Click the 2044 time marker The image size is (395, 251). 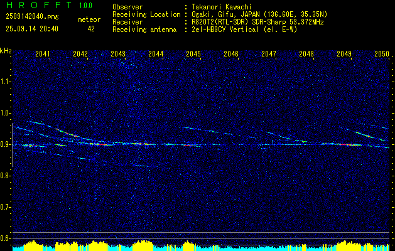pos(156,54)
